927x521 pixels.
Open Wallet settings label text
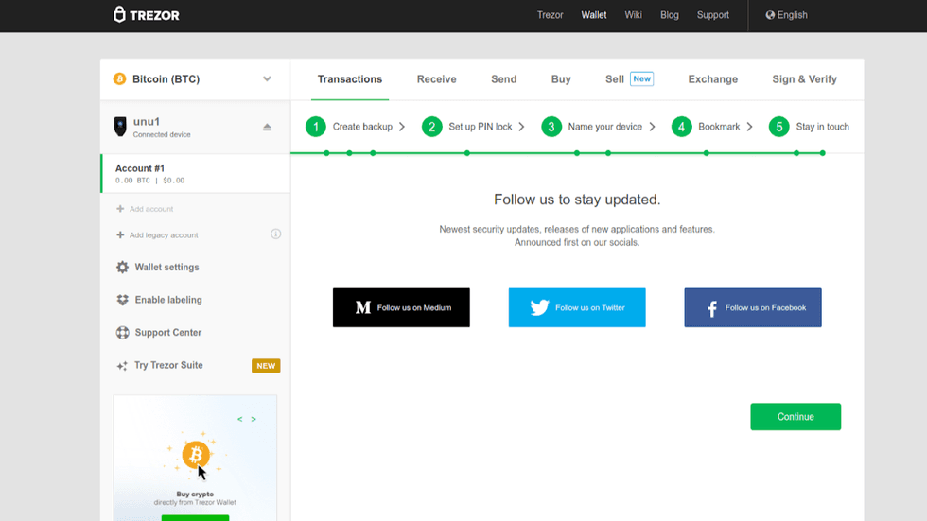pyautogui.click(x=166, y=267)
